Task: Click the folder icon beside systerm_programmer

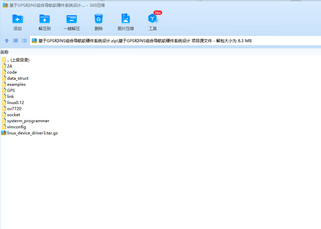Action: (x=4, y=121)
